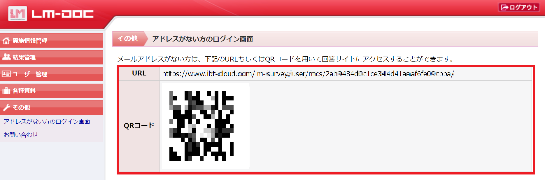Click the briefcase icon beside 各種資料
The image size is (545, 180).
coord(6,91)
